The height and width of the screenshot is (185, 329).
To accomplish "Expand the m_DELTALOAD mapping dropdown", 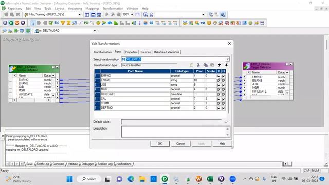I will [95, 31].
